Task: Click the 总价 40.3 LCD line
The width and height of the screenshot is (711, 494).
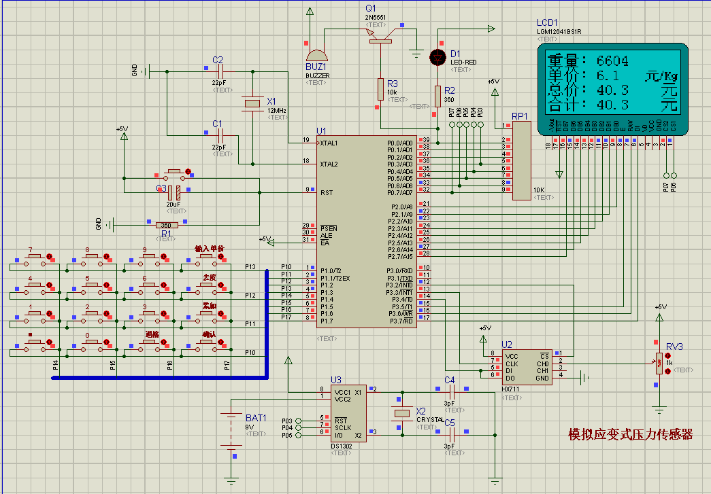Action: pyautogui.click(x=612, y=90)
